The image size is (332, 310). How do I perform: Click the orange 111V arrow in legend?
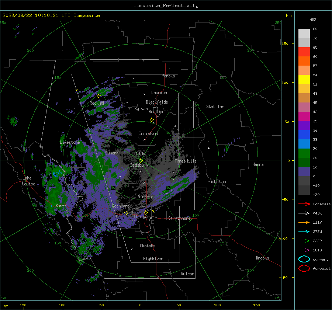(x=304, y=222)
